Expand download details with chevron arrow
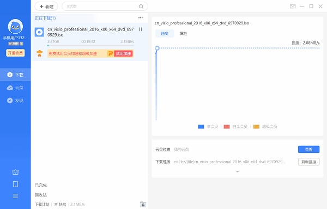The width and height of the screenshot is (327, 209). [237, 171]
